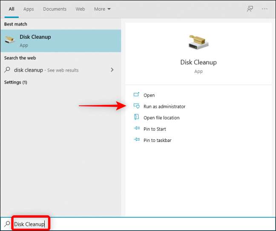Click the Pin to Start pin icon
The width and height of the screenshot is (276, 231).
136,129
